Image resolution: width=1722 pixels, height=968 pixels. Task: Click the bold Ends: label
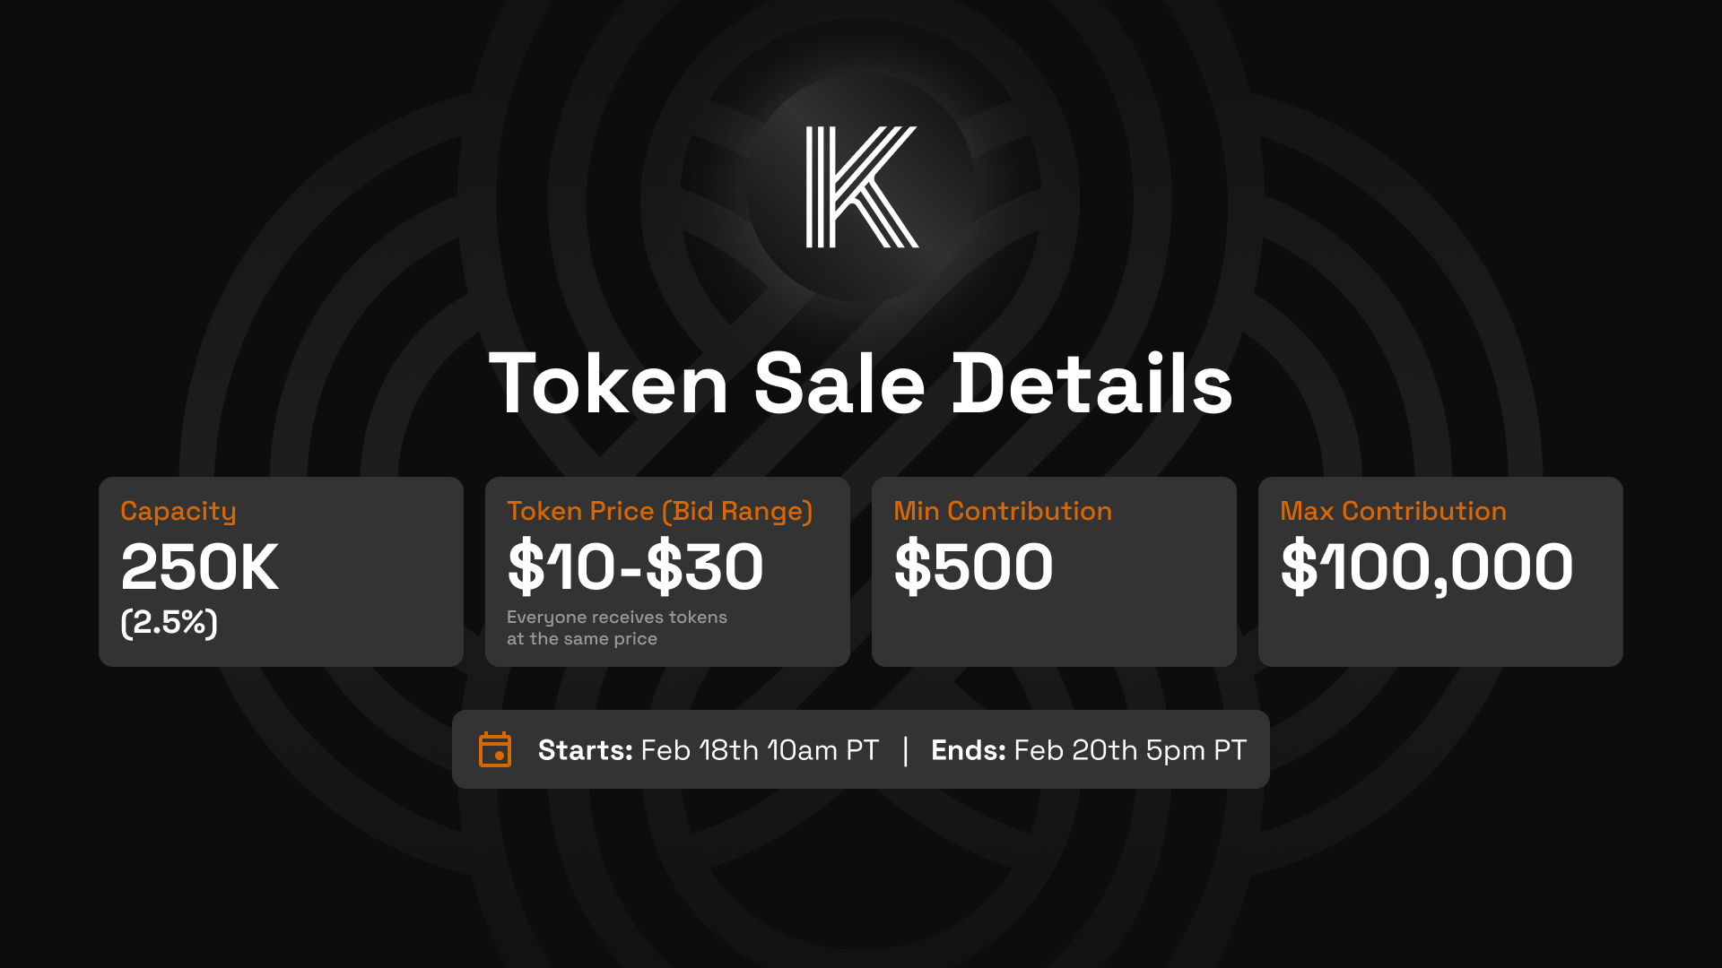[968, 750]
